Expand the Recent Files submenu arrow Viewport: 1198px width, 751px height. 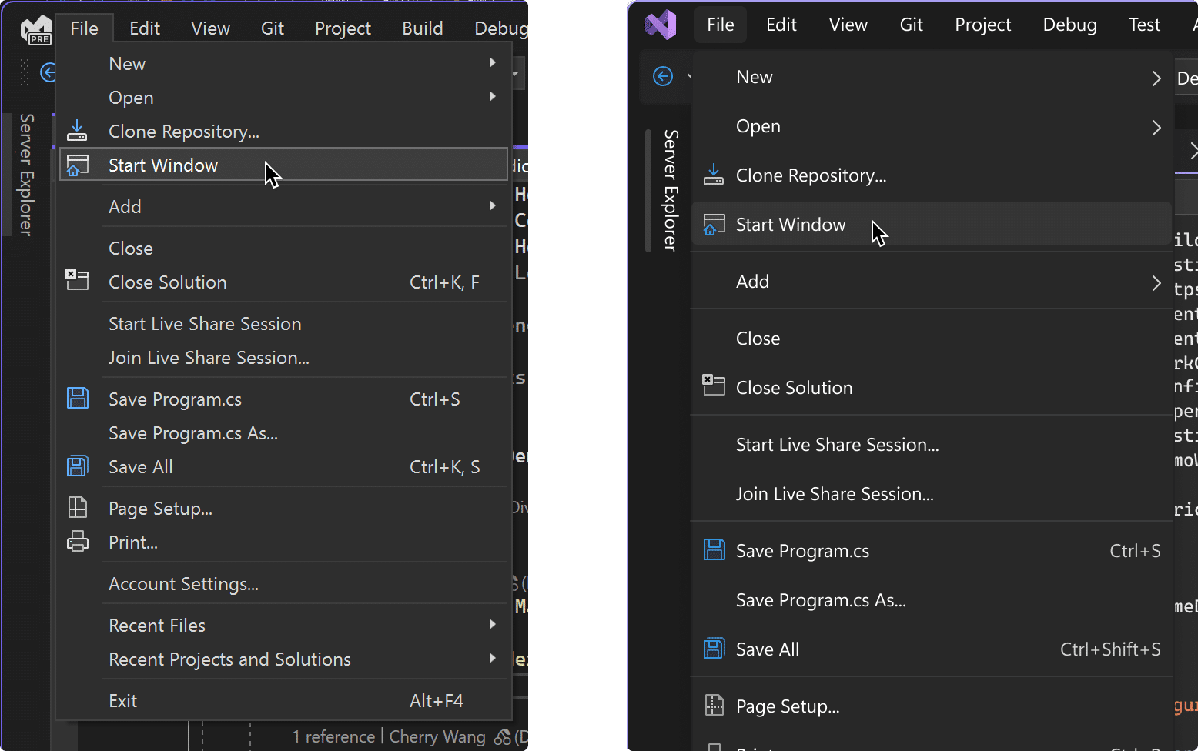[x=492, y=624]
